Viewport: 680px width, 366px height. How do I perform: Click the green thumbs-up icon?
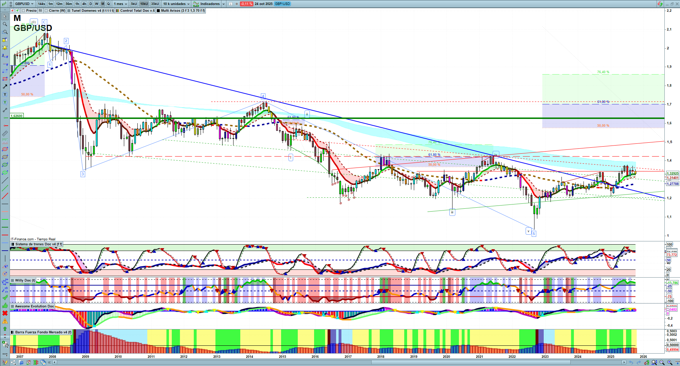(x=5, y=305)
